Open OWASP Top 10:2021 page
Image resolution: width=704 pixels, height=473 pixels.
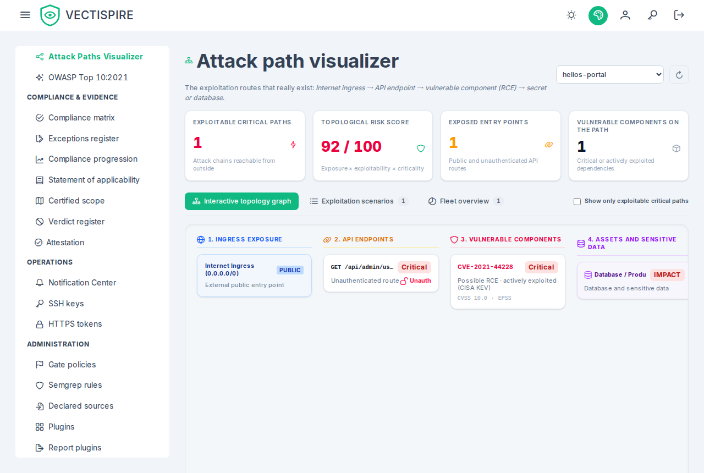point(92,78)
